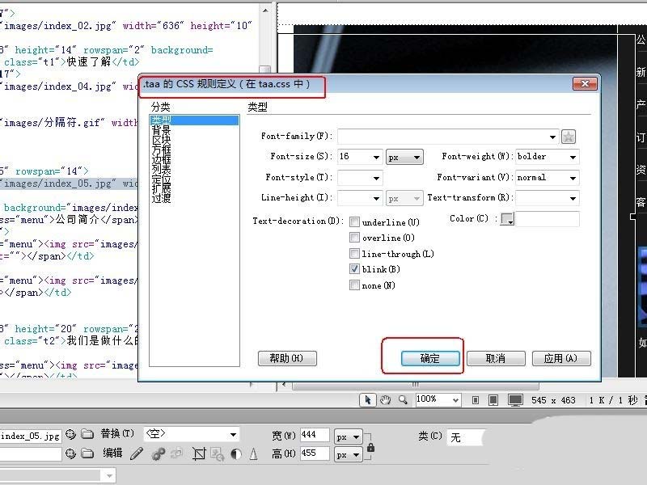Select the 类型 category in the list
The height and width of the screenshot is (485, 647).
coord(194,120)
